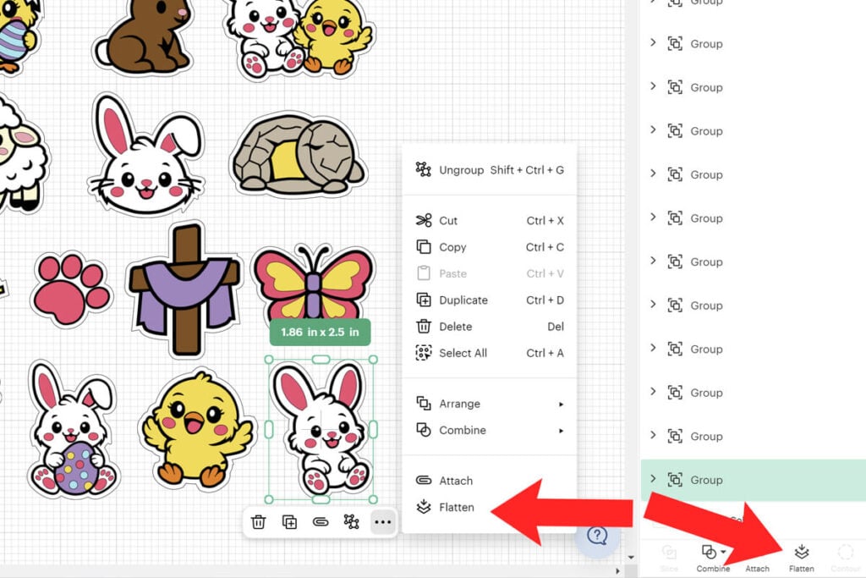This screenshot has width=866, height=578.
Task: Duplicate the selection using the duplicate icon
Action: [x=290, y=523]
